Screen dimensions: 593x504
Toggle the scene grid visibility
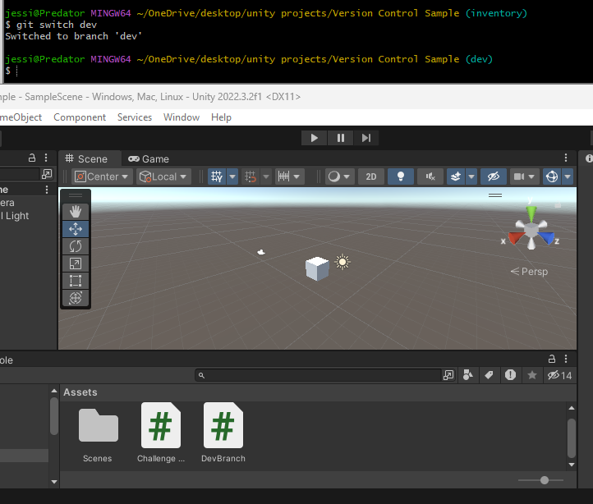click(217, 176)
